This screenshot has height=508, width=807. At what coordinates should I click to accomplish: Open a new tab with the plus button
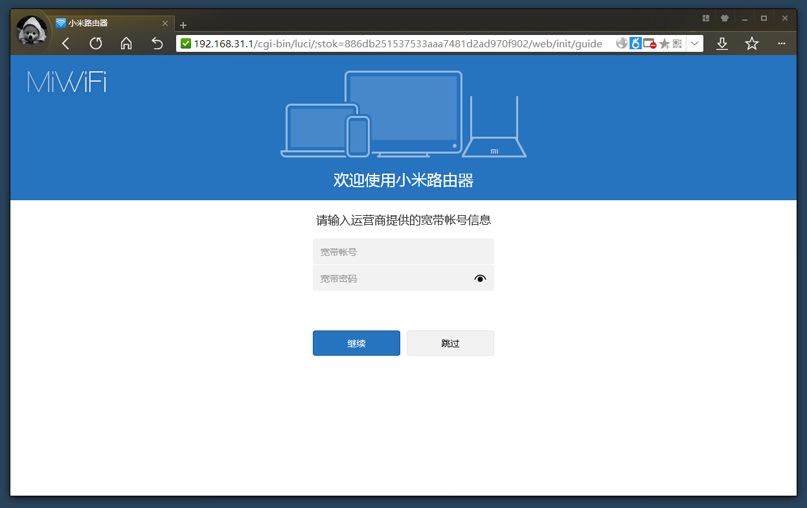[183, 25]
